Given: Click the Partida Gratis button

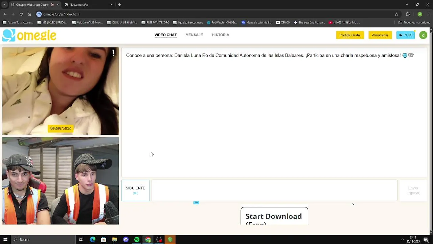Looking at the screenshot, I should (x=350, y=35).
